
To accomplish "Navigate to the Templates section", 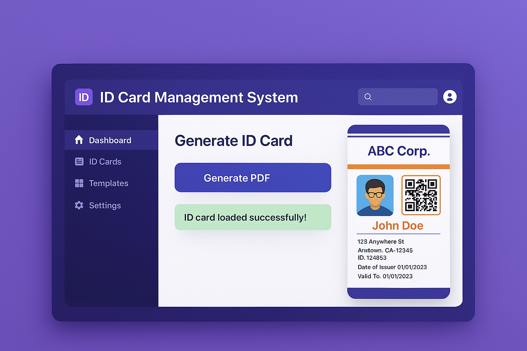I will tap(108, 183).
